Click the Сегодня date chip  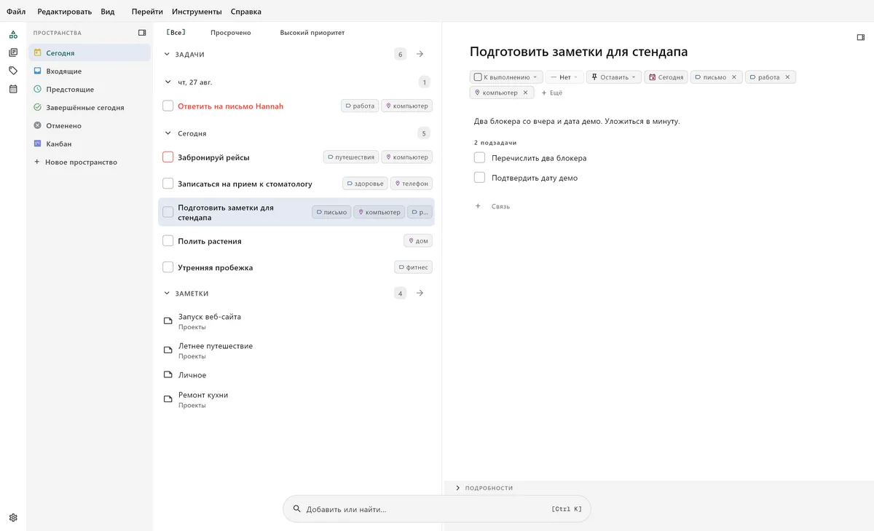pos(666,77)
